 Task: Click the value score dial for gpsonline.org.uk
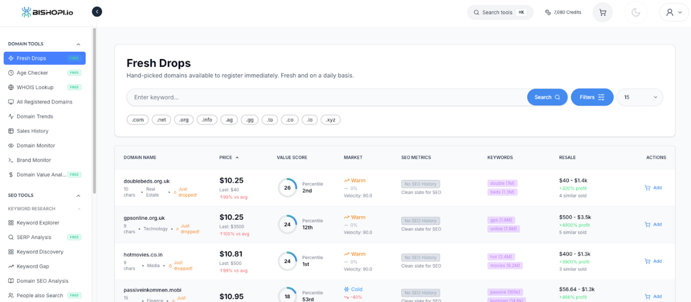(288, 225)
